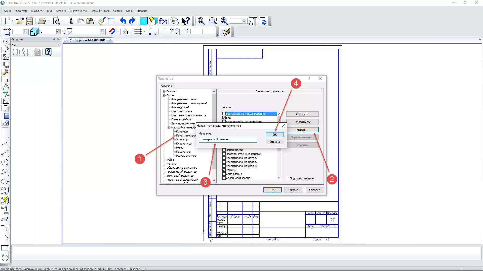
Task: Click down arrow of panels list scrollbar
Action: coord(279,178)
